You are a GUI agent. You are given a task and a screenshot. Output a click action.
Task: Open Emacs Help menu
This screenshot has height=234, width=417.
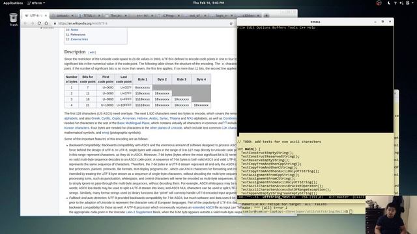pyautogui.click(x=311, y=27)
